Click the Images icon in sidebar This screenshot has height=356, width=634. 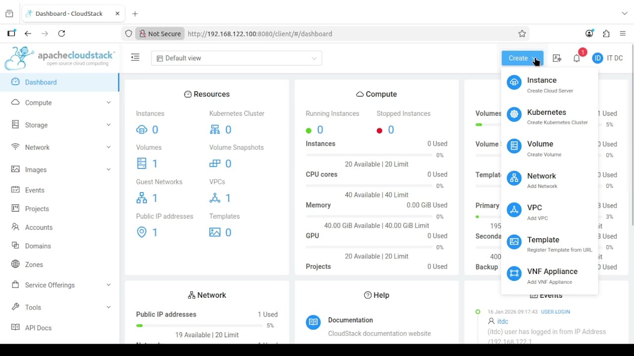(15, 169)
